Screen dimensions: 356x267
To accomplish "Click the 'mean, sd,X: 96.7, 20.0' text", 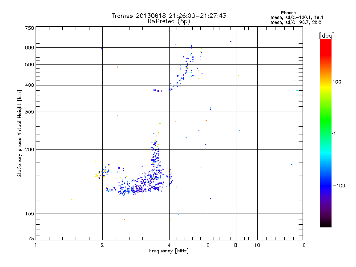I will (296, 22).
